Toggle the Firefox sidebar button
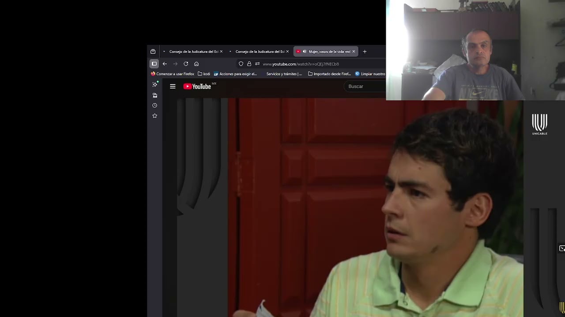 pyautogui.click(x=154, y=64)
